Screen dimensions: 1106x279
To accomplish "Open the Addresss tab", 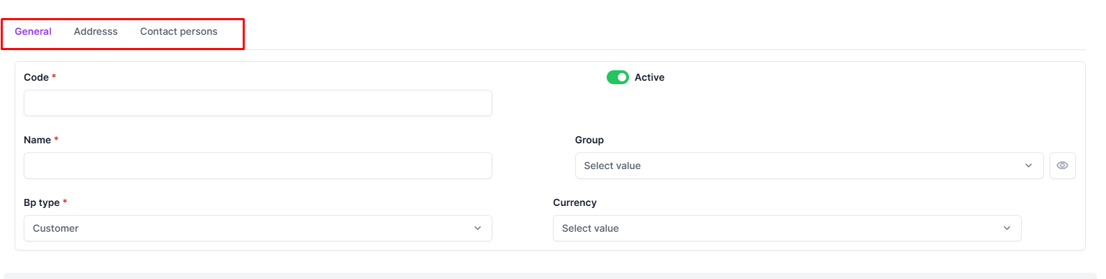I will click(96, 31).
